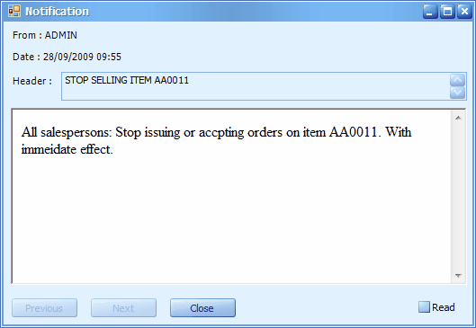Go to Next notification button
This screenshot has height=328, width=476.
click(x=123, y=308)
